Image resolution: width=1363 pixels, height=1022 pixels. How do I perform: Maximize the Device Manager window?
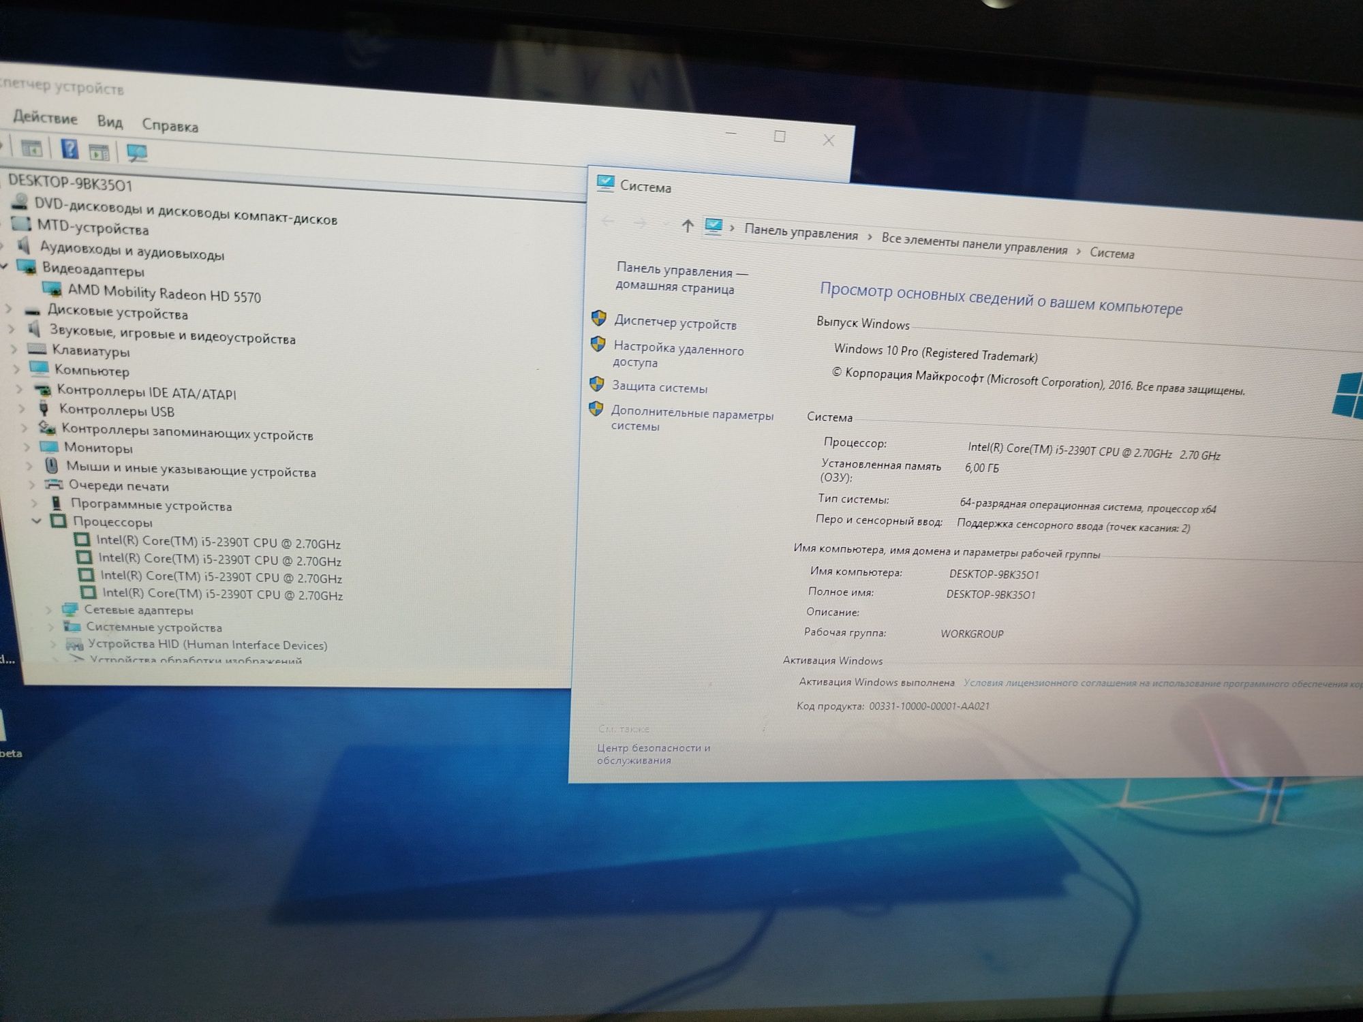[x=780, y=136]
